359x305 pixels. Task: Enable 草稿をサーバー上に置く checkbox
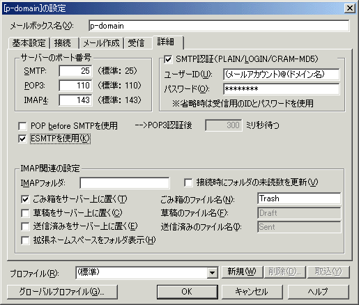click(x=25, y=213)
